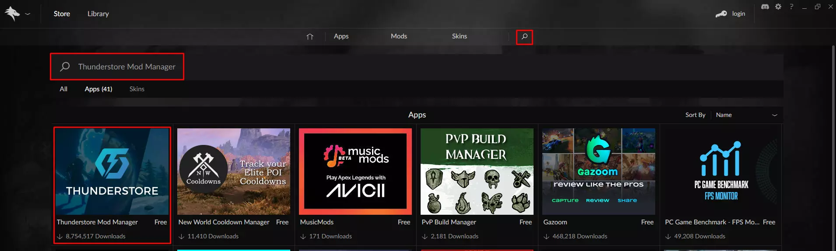
Task: Click the key icon beside login
Action: pos(721,14)
